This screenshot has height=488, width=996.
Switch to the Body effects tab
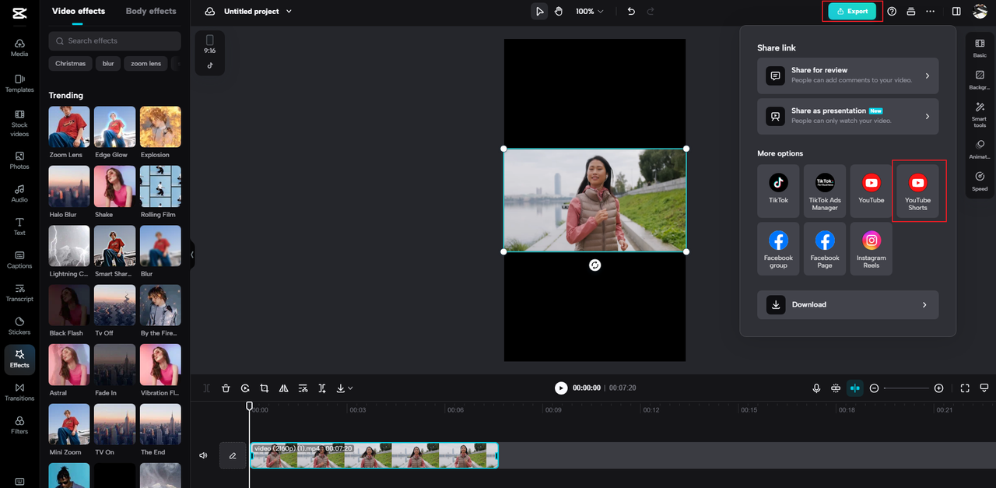tap(150, 11)
